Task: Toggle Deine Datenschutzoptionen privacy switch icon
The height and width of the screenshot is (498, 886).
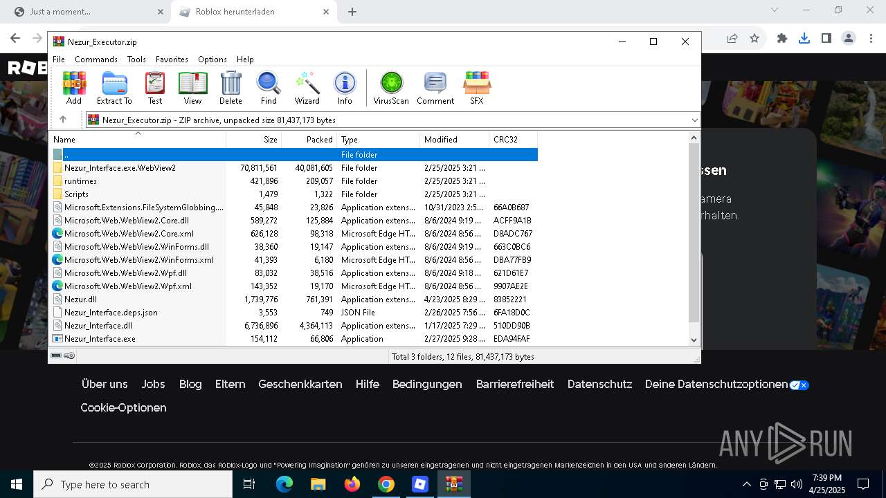Action: (x=799, y=385)
